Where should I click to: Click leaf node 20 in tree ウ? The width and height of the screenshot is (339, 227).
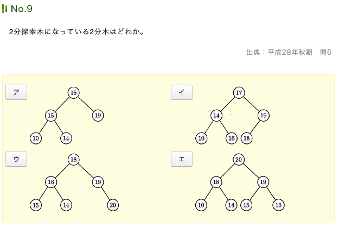112,205
